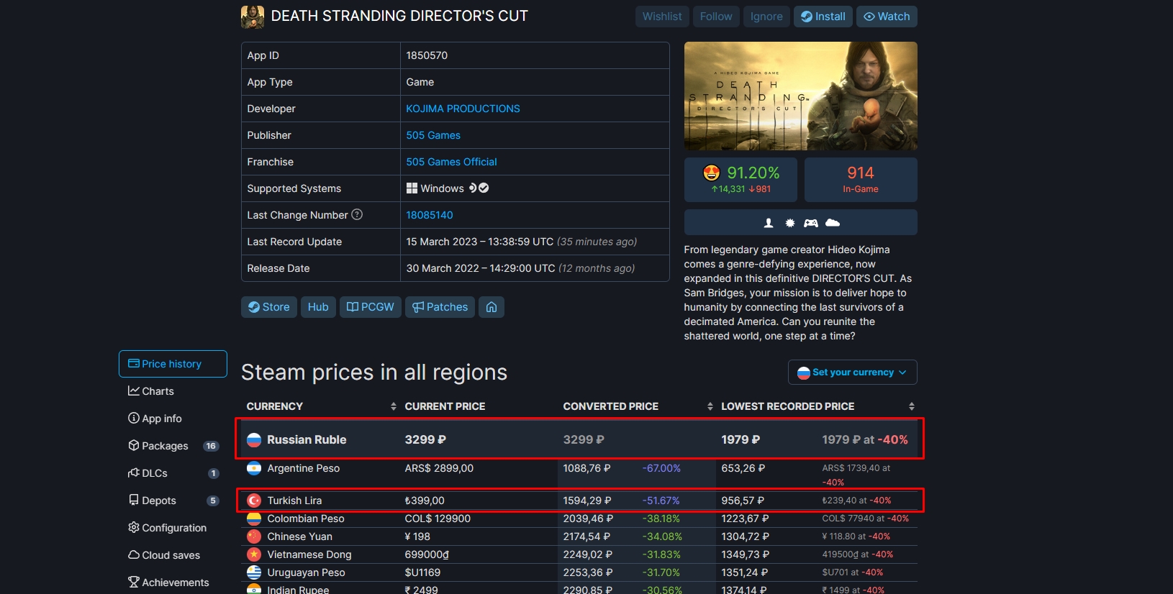Click the 91.20% user rating box
1173x594 pixels.
click(741, 180)
